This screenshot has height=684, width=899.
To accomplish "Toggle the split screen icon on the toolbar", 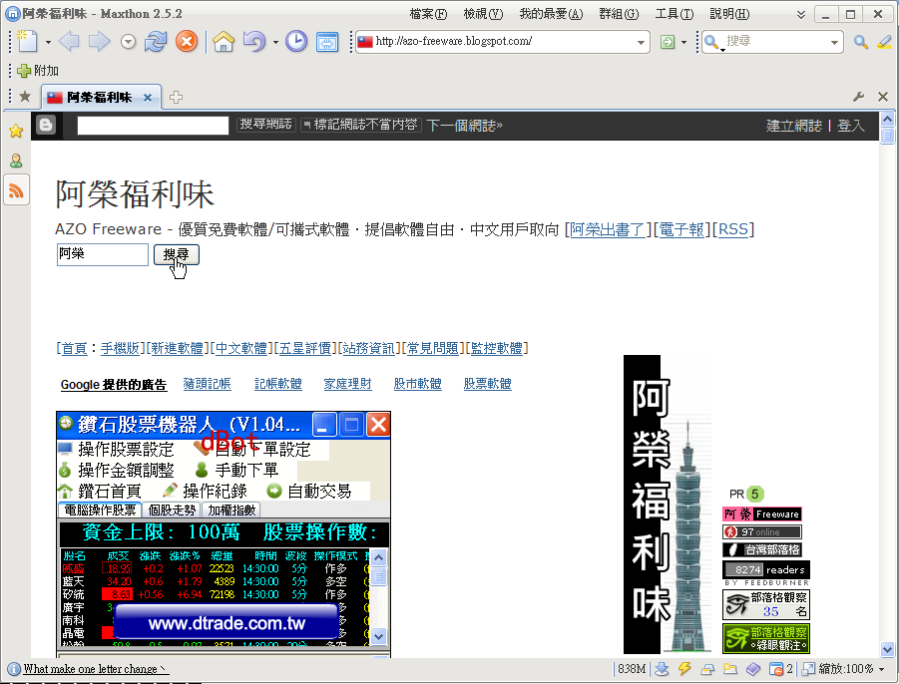I will [x=327, y=41].
